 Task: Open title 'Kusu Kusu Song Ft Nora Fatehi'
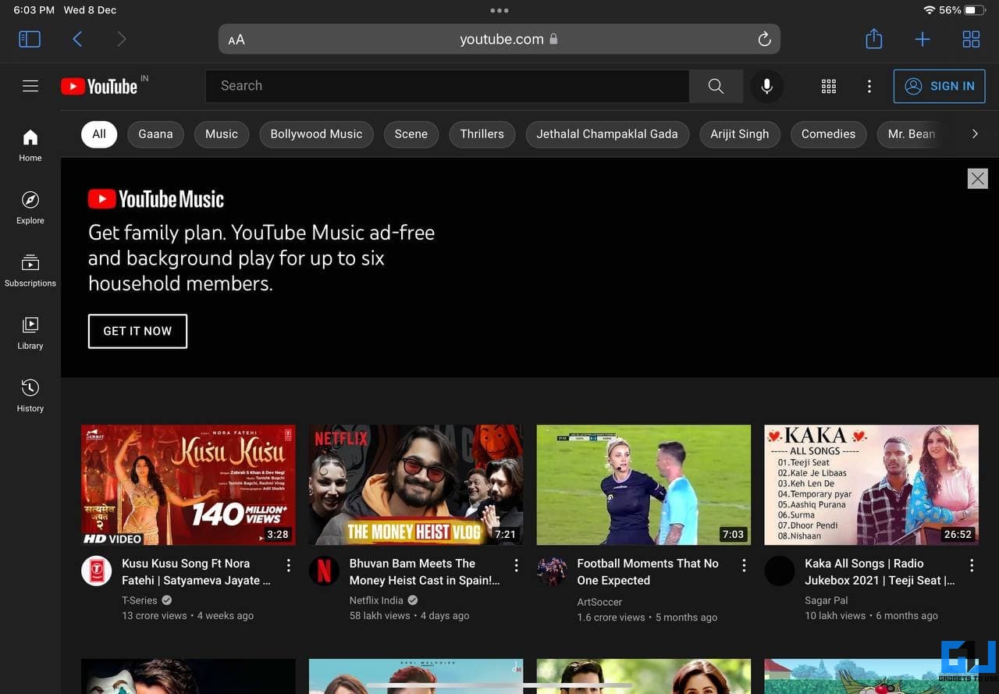197,572
